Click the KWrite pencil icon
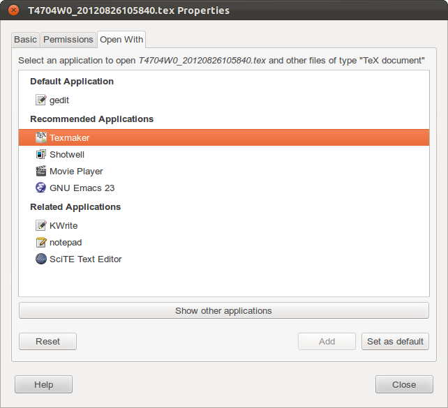The image size is (448, 408). tap(40, 225)
